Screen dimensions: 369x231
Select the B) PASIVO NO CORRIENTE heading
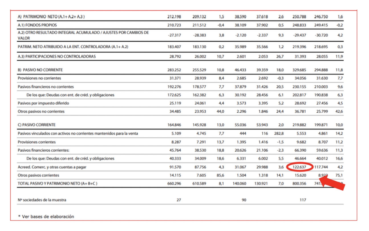(40, 70)
